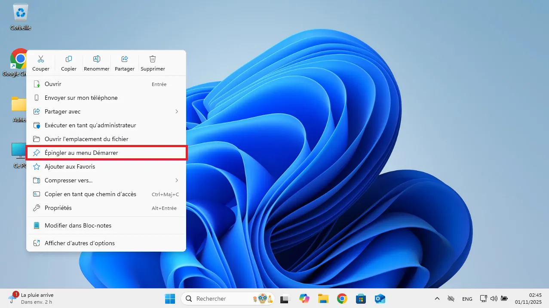549x308 pixels.
Task: Click the Partager share icon
Action: click(x=124, y=59)
